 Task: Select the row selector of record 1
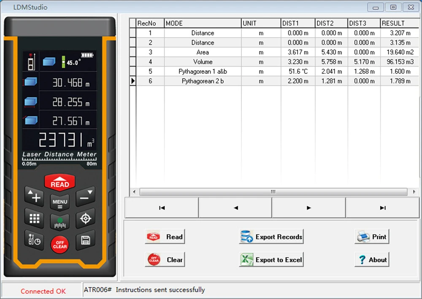[x=133, y=33]
